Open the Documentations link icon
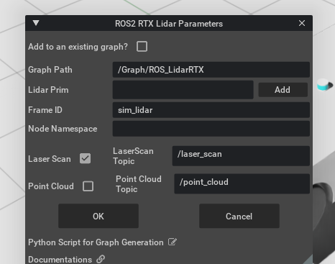The width and height of the screenshot is (335, 264). [101, 259]
